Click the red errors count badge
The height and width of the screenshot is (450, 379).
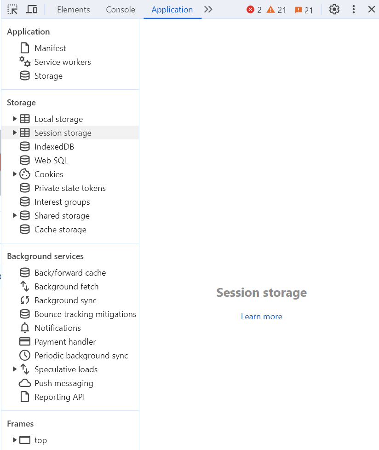[x=254, y=10]
